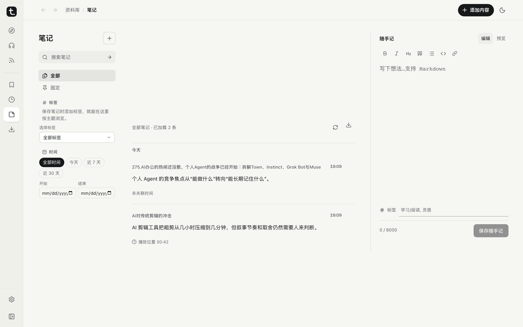The image size is (523, 327).
Task: Insert link in editor
Action: tap(455, 53)
